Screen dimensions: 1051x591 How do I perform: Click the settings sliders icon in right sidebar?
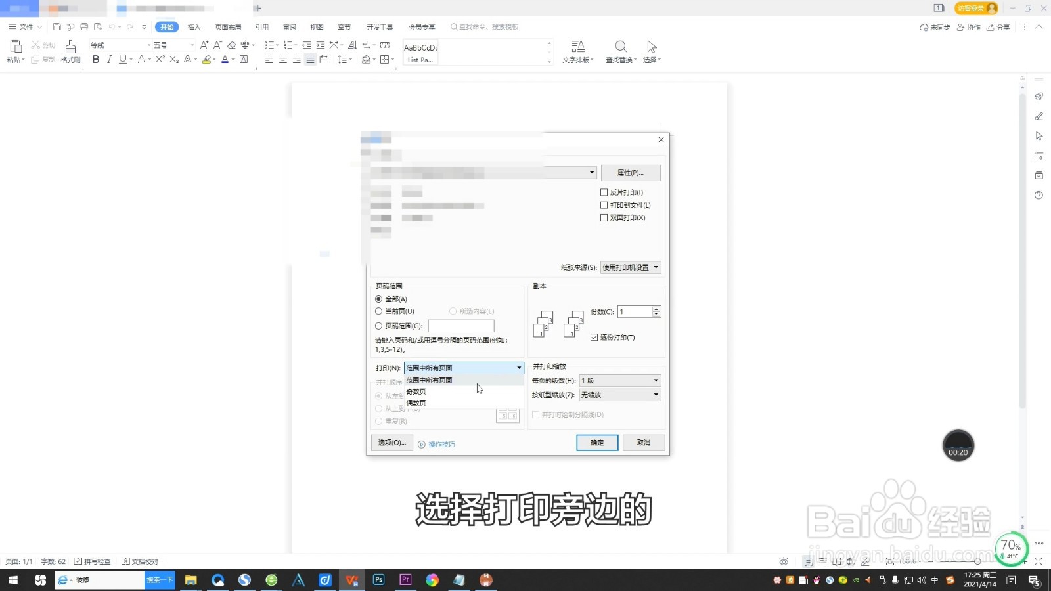[1039, 156]
